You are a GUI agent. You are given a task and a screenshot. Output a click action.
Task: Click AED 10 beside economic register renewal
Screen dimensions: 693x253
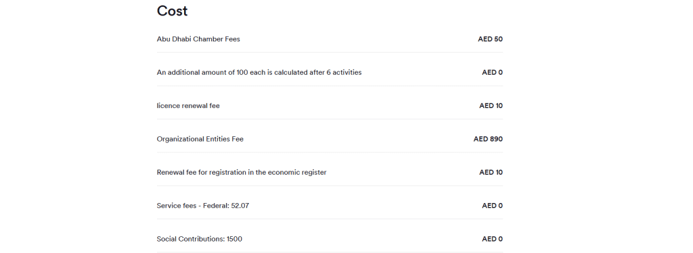tap(491, 172)
